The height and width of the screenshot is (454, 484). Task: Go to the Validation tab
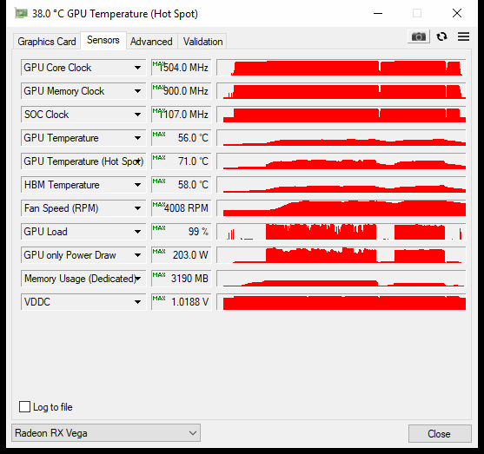[202, 42]
